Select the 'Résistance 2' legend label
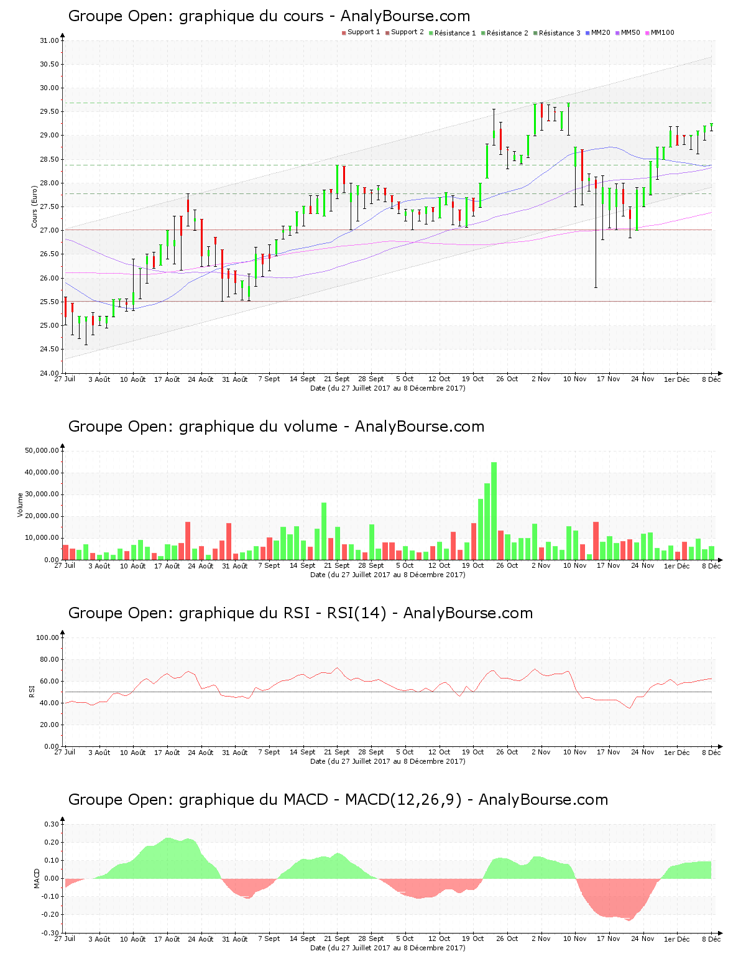The height and width of the screenshot is (964, 746). pyautogui.click(x=507, y=33)
